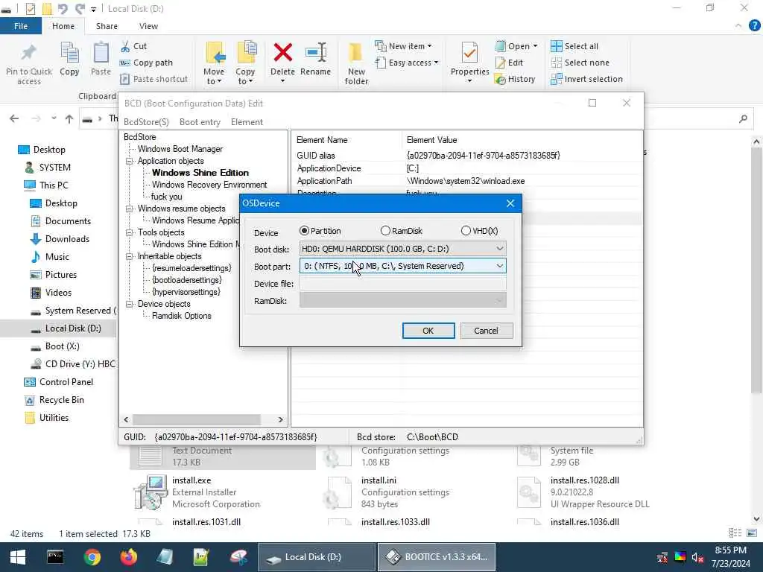The height and width of the screenshot is (572, 763).
Task: Click Copy path in ribbon
Action: 147,63
